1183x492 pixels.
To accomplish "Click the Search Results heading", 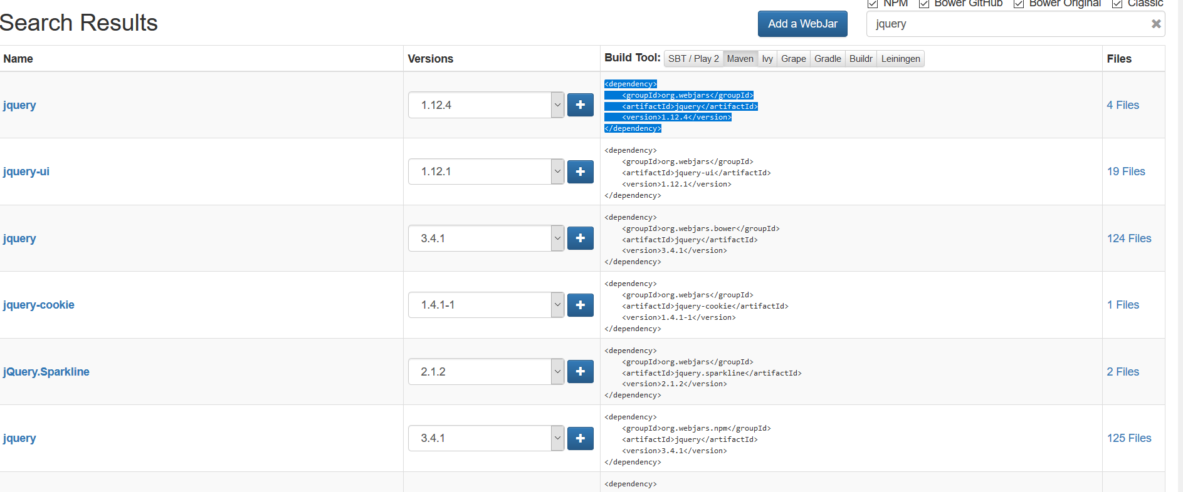I will click(x=78, y=23).
